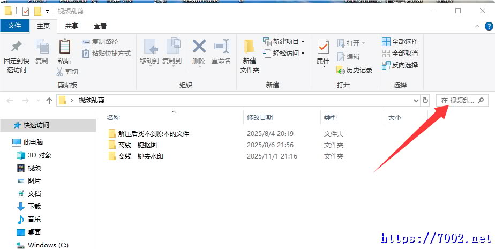The image size is (495, 249).
Task: Open the address bar history dropdown
Action: click(x=416, y=101)
